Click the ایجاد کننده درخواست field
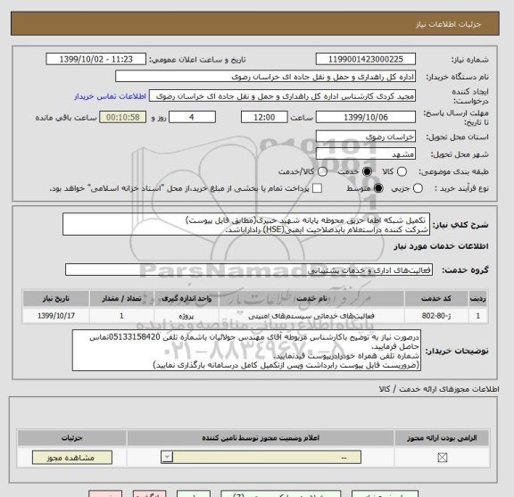The width and height of the screenshot is (514, 497). 282,96
